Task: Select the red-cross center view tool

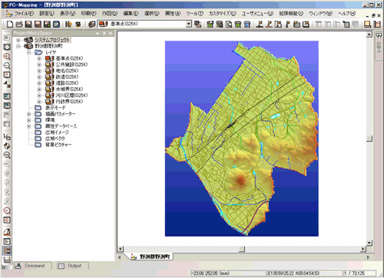Action: coord(7,75)
